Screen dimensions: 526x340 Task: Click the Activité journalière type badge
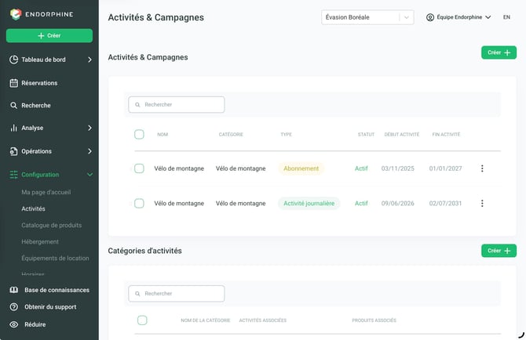pyautogui.click(x=309, y=203)
